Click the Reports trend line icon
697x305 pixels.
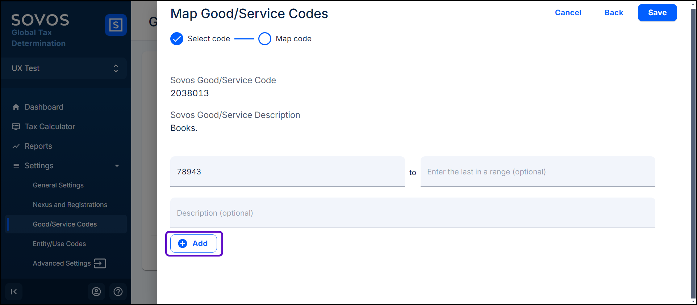point(16,146)
